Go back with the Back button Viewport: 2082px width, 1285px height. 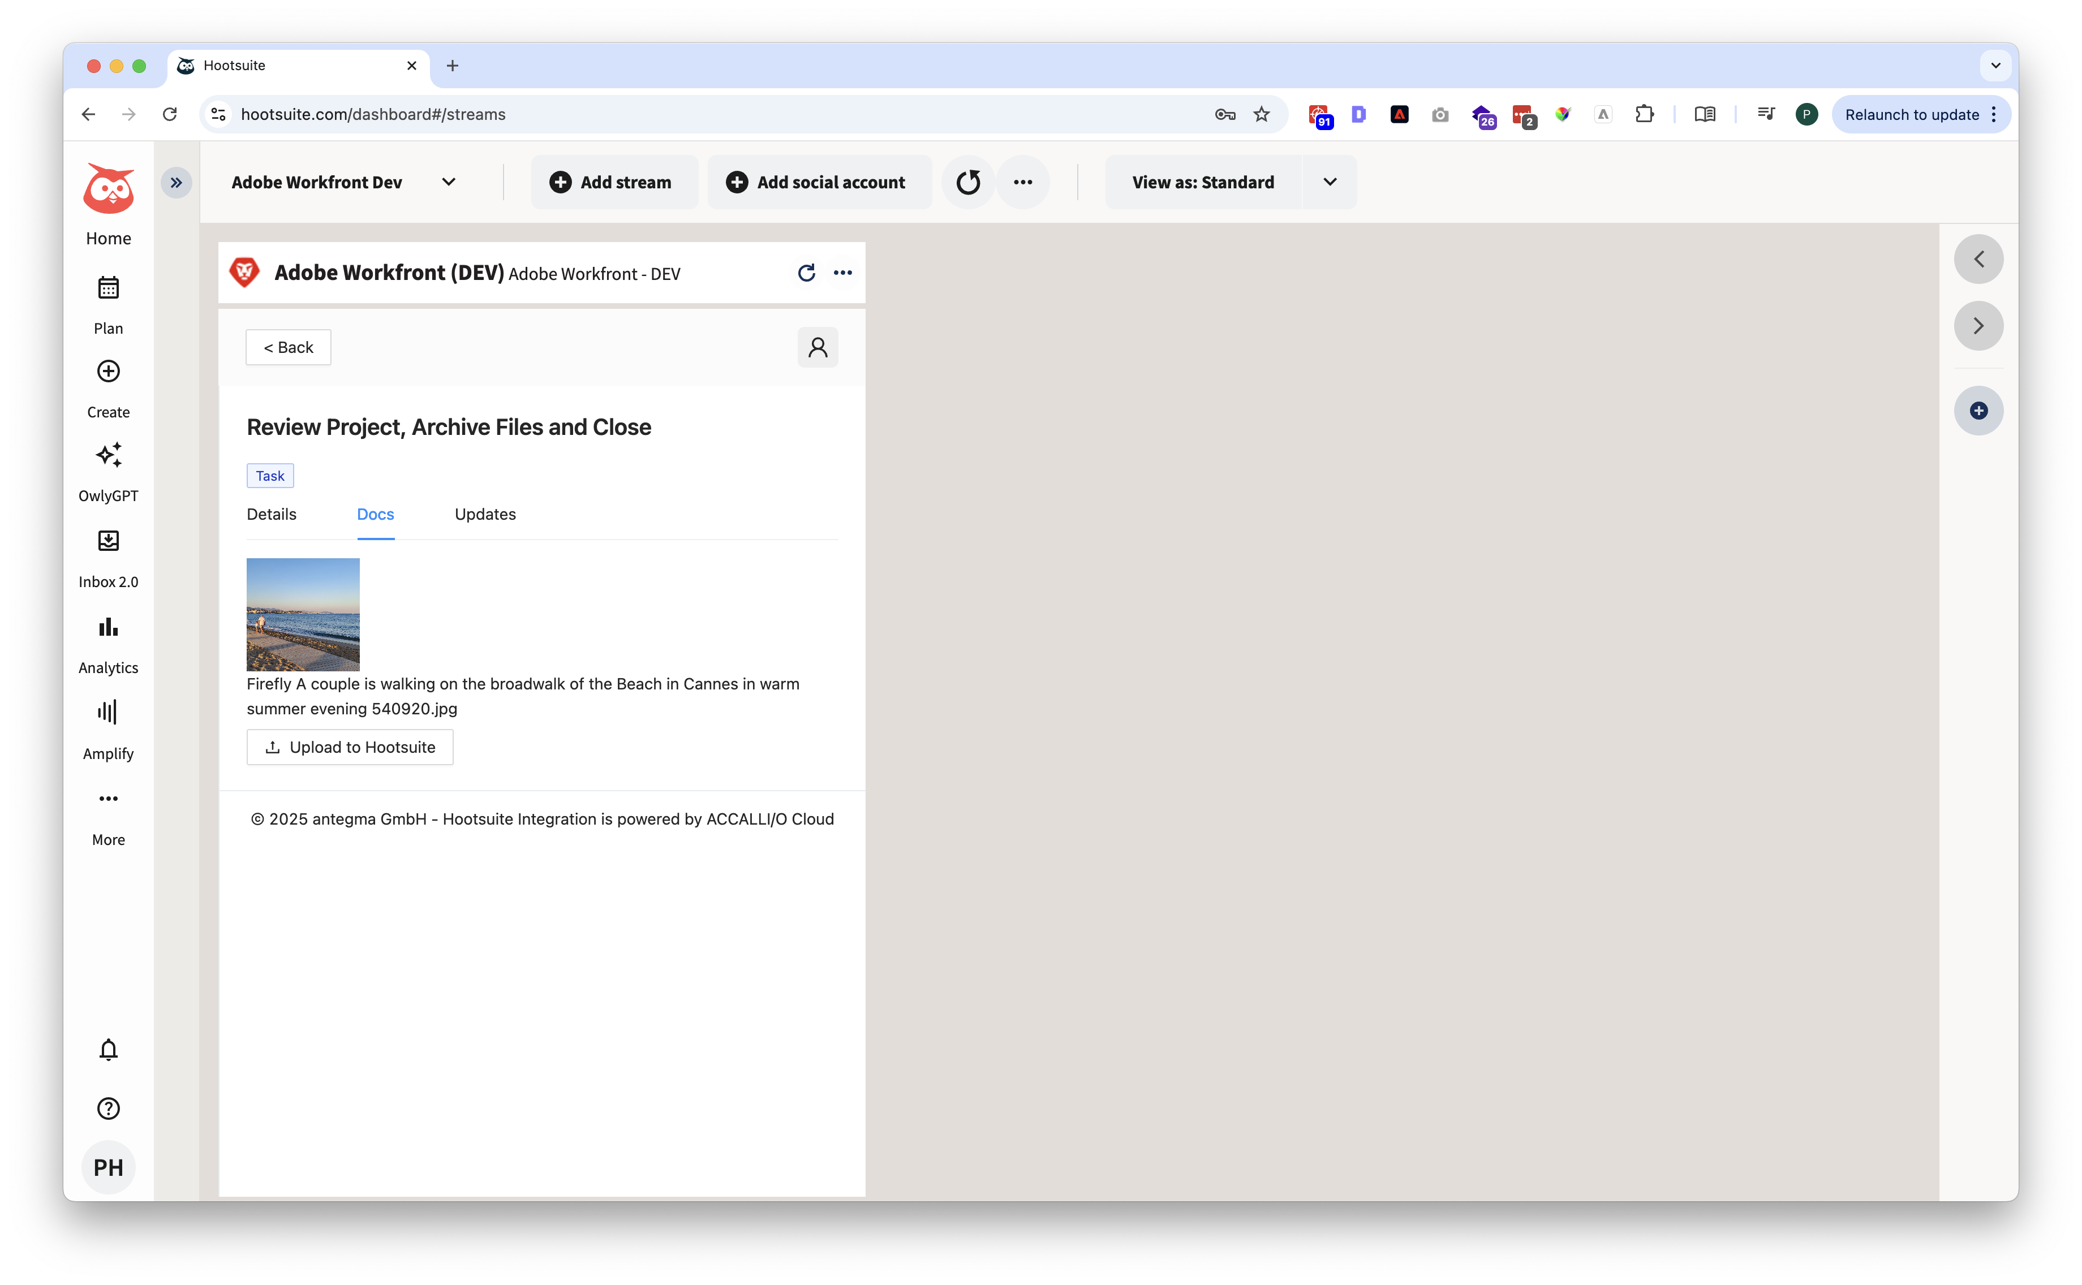(x=288, y=348)
